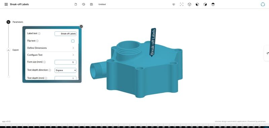Viewport: 269px width, 128px height.
Task: Click the save disk icon
Action: click(91, 4)
